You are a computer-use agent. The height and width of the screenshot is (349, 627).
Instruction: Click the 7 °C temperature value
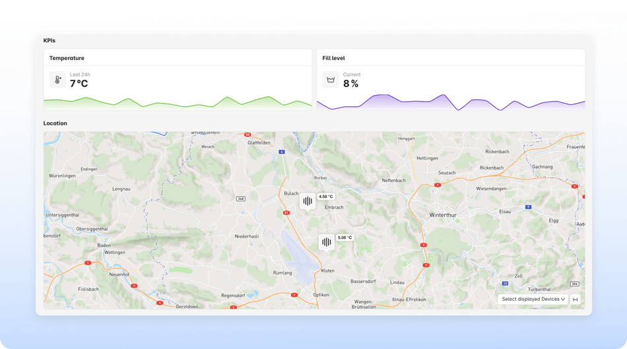79,84
